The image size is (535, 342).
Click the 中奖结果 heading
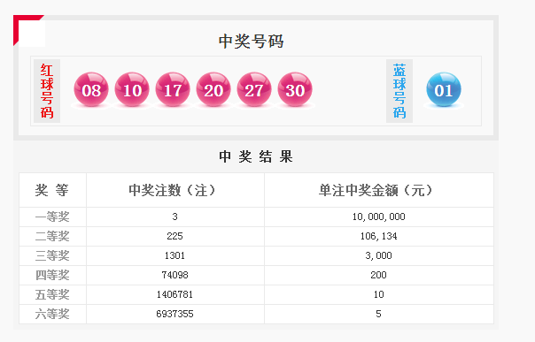pyautogui.click(x=256, y=156)
